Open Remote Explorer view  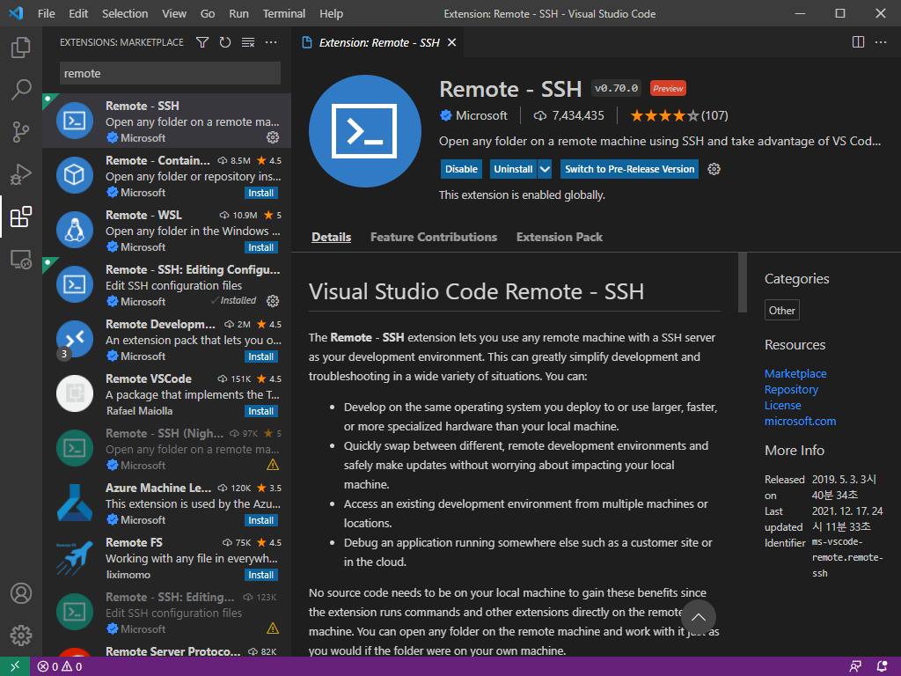tap(21, 260)
